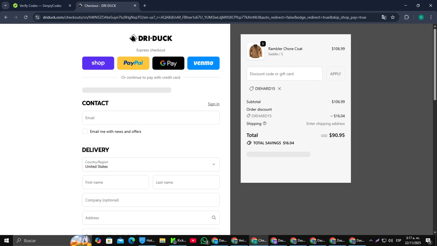This screenshot has height=246, width=437.
Task: Close the Verify Codes — SimplyCodes tab
Action: pyautogui.click(x=70, y=6)
